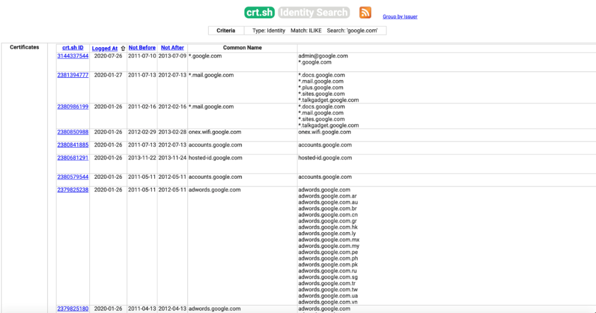Open certificate 3144337544

73,56
